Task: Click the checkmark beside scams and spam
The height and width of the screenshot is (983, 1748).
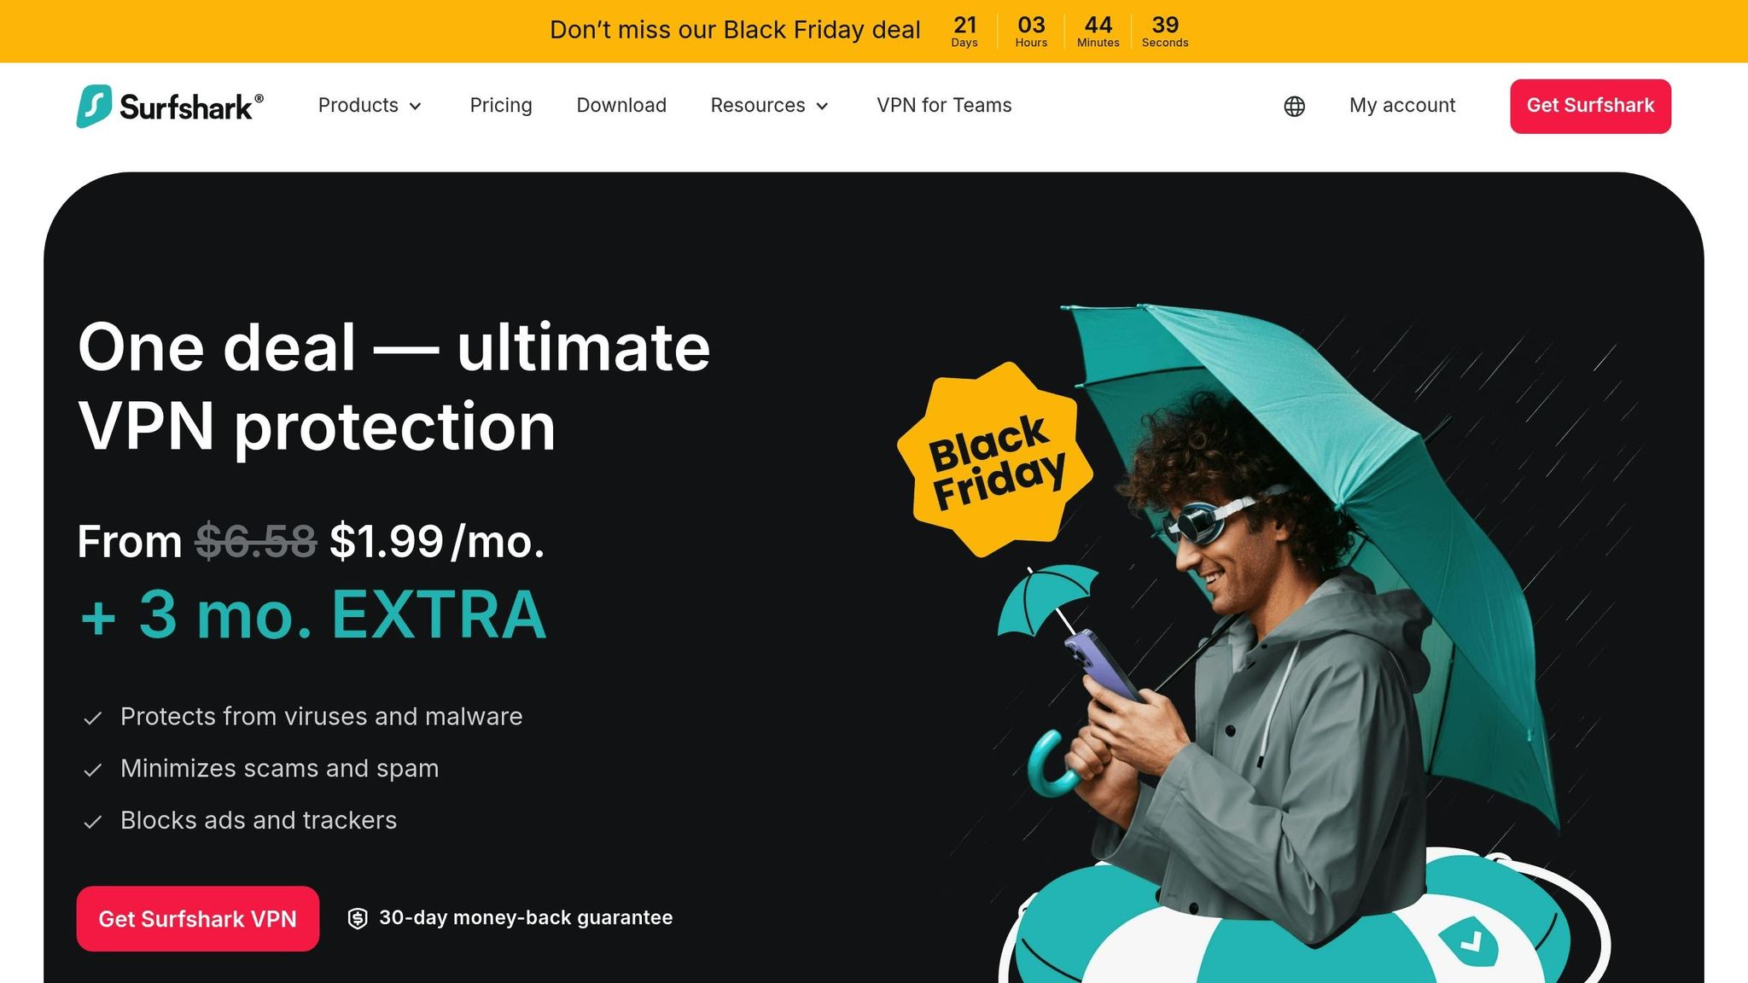Action: pyautogui.click(x=92, y=771)
